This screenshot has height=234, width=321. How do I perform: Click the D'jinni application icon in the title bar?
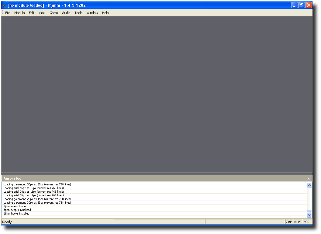click(4, 5)
